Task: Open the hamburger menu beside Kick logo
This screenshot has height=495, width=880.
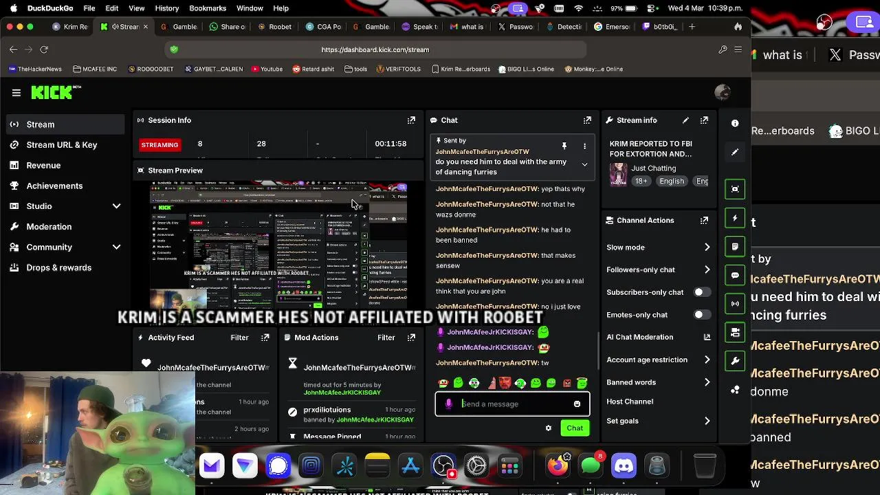Action: click(x=16, y=92)
